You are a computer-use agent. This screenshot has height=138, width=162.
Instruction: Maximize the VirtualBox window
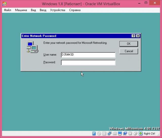(146, 3)
